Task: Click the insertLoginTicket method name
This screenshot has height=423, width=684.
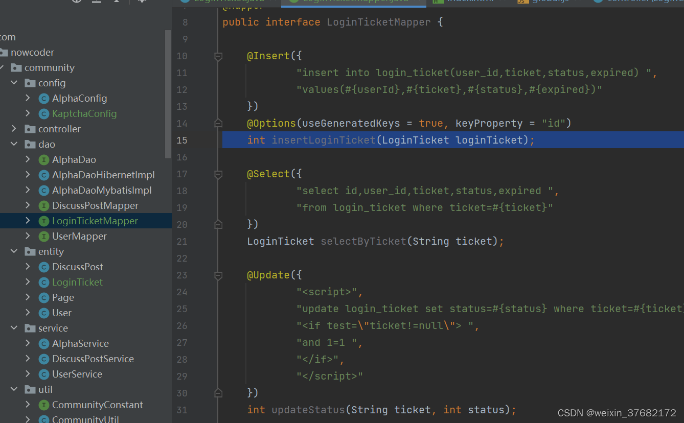Action: (x=324, y=140)
